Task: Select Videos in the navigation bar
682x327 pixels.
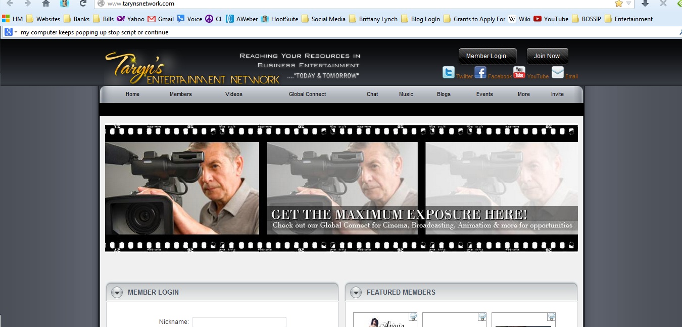Action: point(233,94)
